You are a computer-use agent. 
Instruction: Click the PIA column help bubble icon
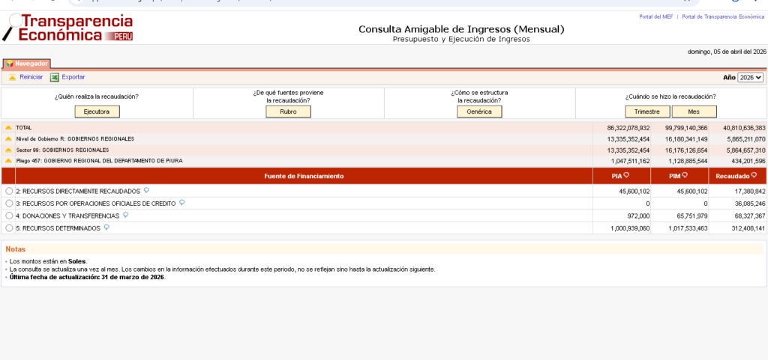pyautogui.click(x=626, y=176)
